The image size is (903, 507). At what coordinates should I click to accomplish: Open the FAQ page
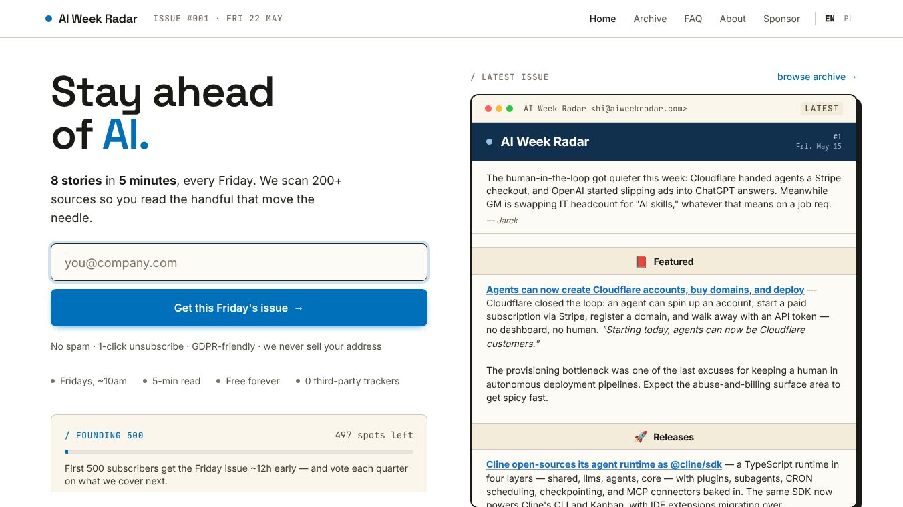click(693, 19)
